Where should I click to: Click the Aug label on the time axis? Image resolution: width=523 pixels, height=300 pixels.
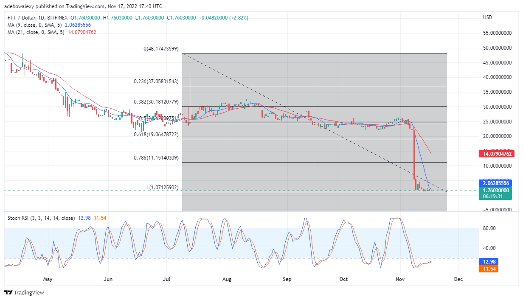(x=227, y=279)
